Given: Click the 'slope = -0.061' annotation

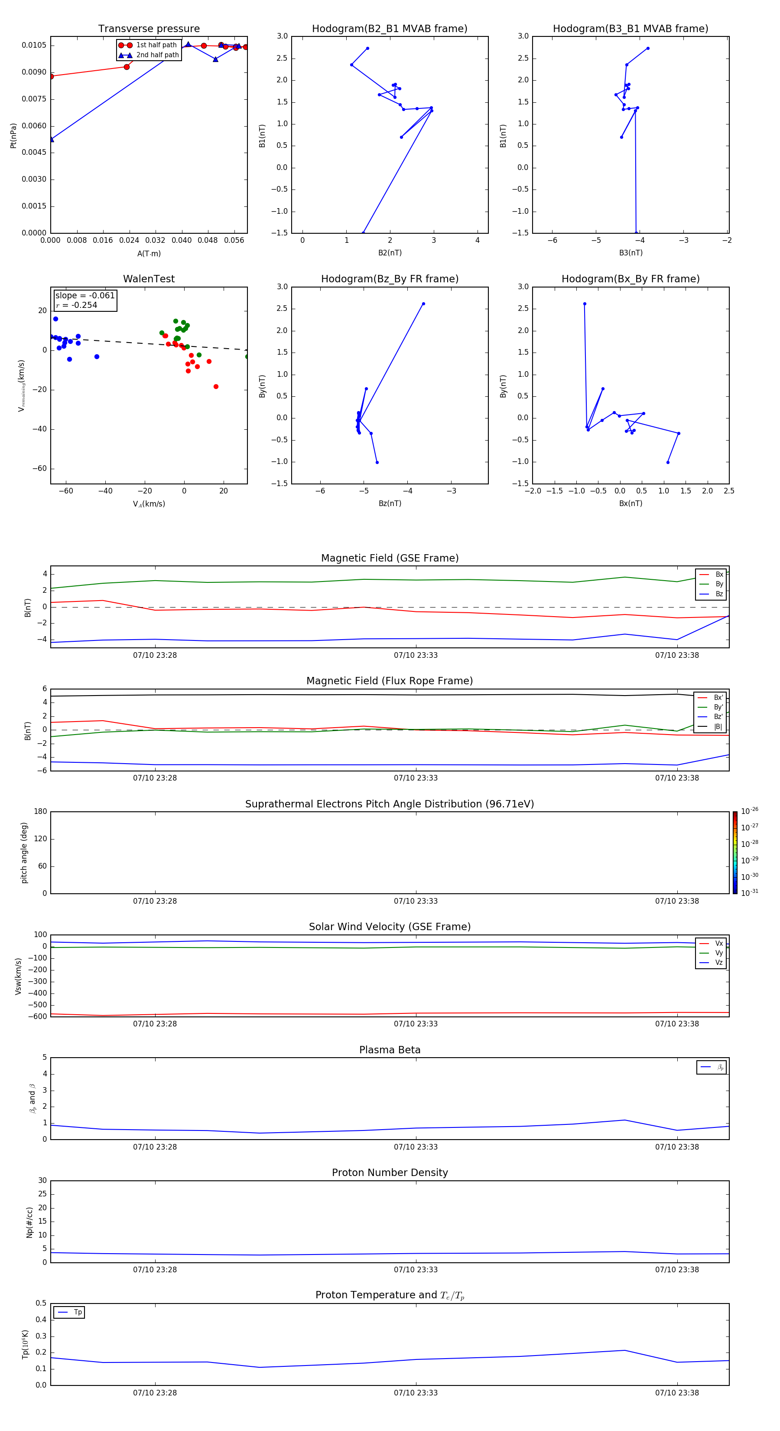Looking at the screenshot, I should coord(85,296).
